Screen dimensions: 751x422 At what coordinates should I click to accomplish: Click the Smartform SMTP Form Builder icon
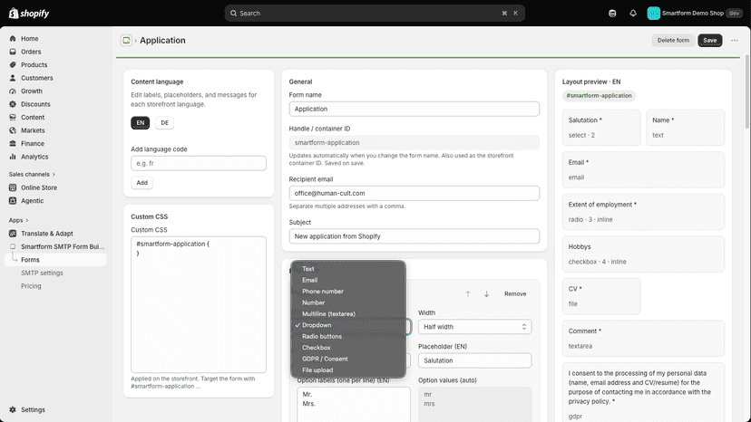pos(13,246)
